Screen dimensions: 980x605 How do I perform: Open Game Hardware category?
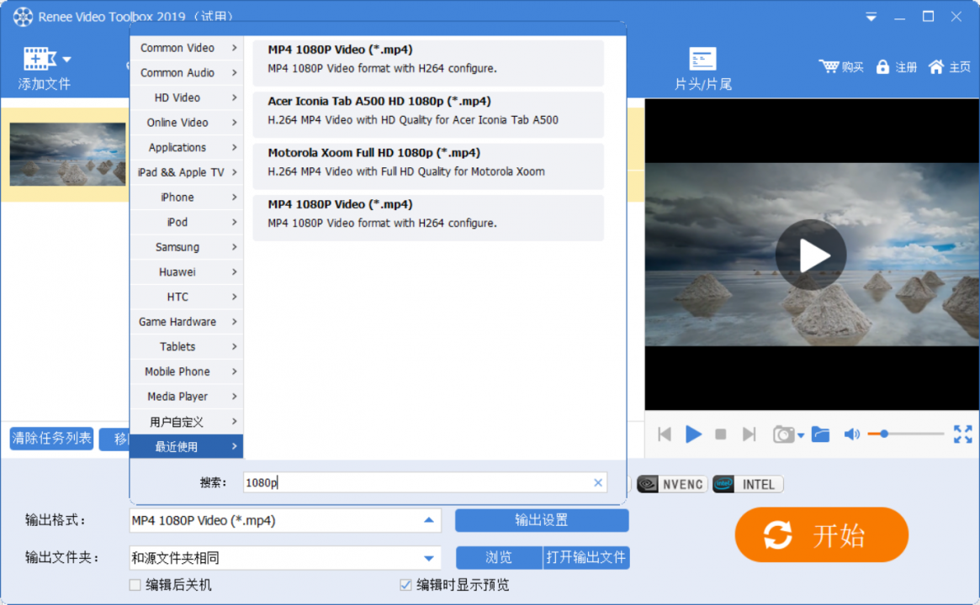click(186, 323)
